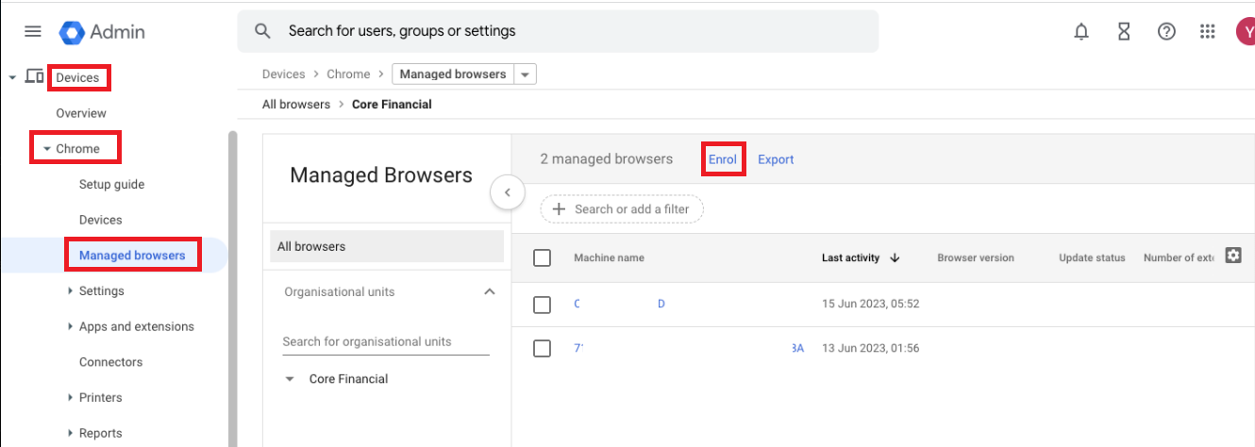Open first machine name link
Viewport: 1255px width, 447px height.
click(x=619, y=305)
